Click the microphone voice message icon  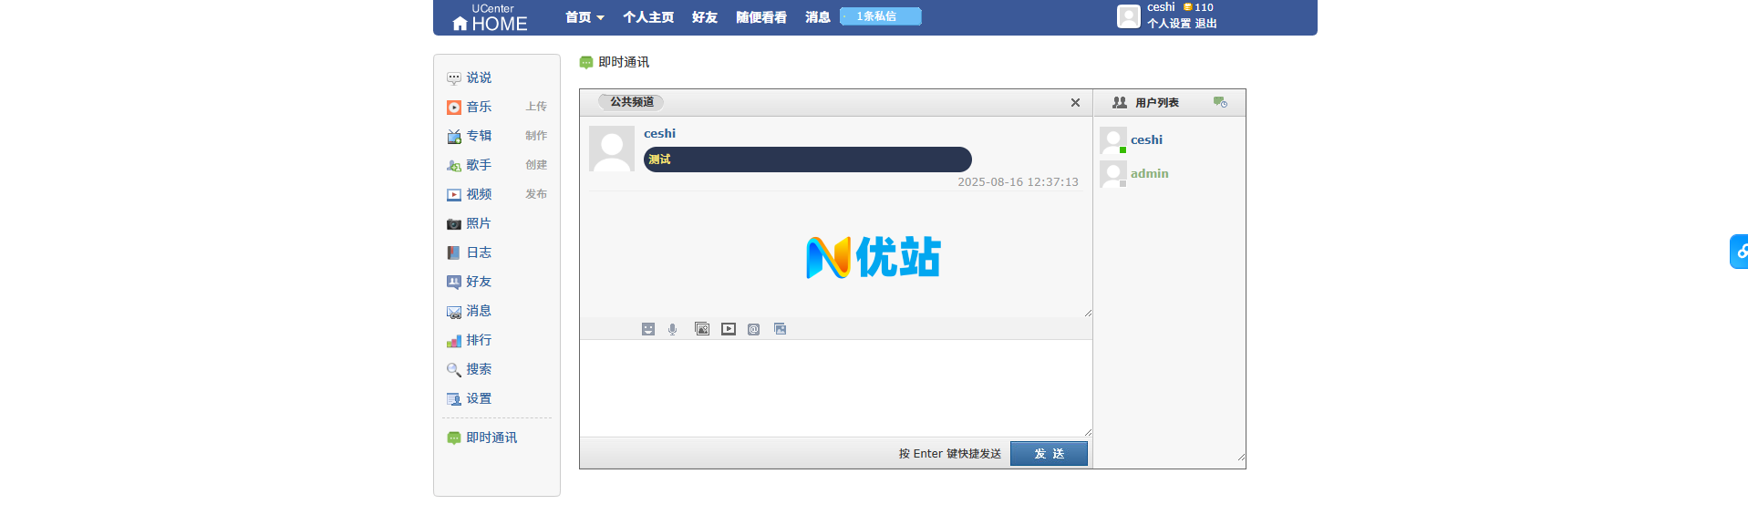point(672,329)
